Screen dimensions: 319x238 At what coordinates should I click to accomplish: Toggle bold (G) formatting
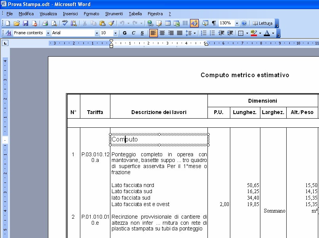tap(124, 33)
